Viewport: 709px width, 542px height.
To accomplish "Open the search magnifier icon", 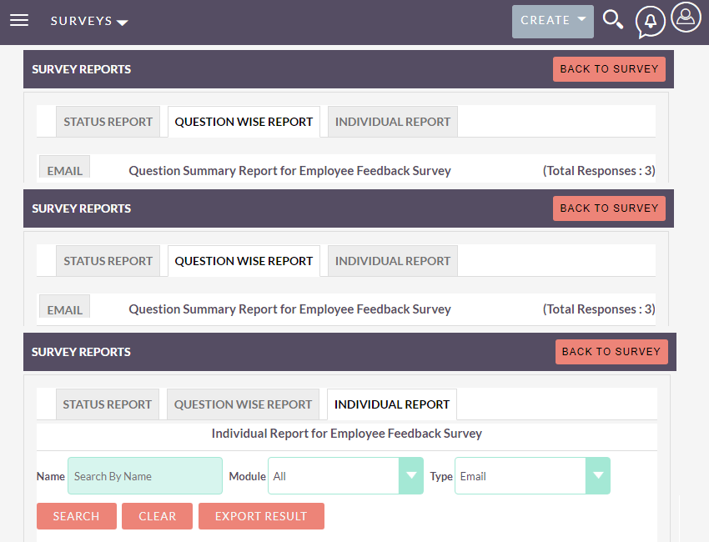I will (x=613, y=20).
